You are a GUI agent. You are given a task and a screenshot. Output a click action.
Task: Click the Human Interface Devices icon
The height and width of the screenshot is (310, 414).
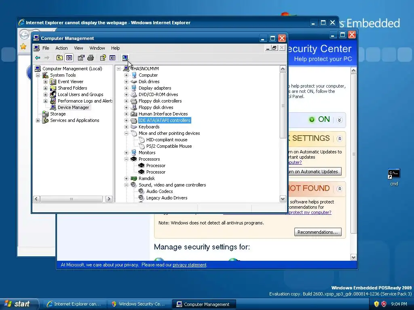click(x=134, y=114)
